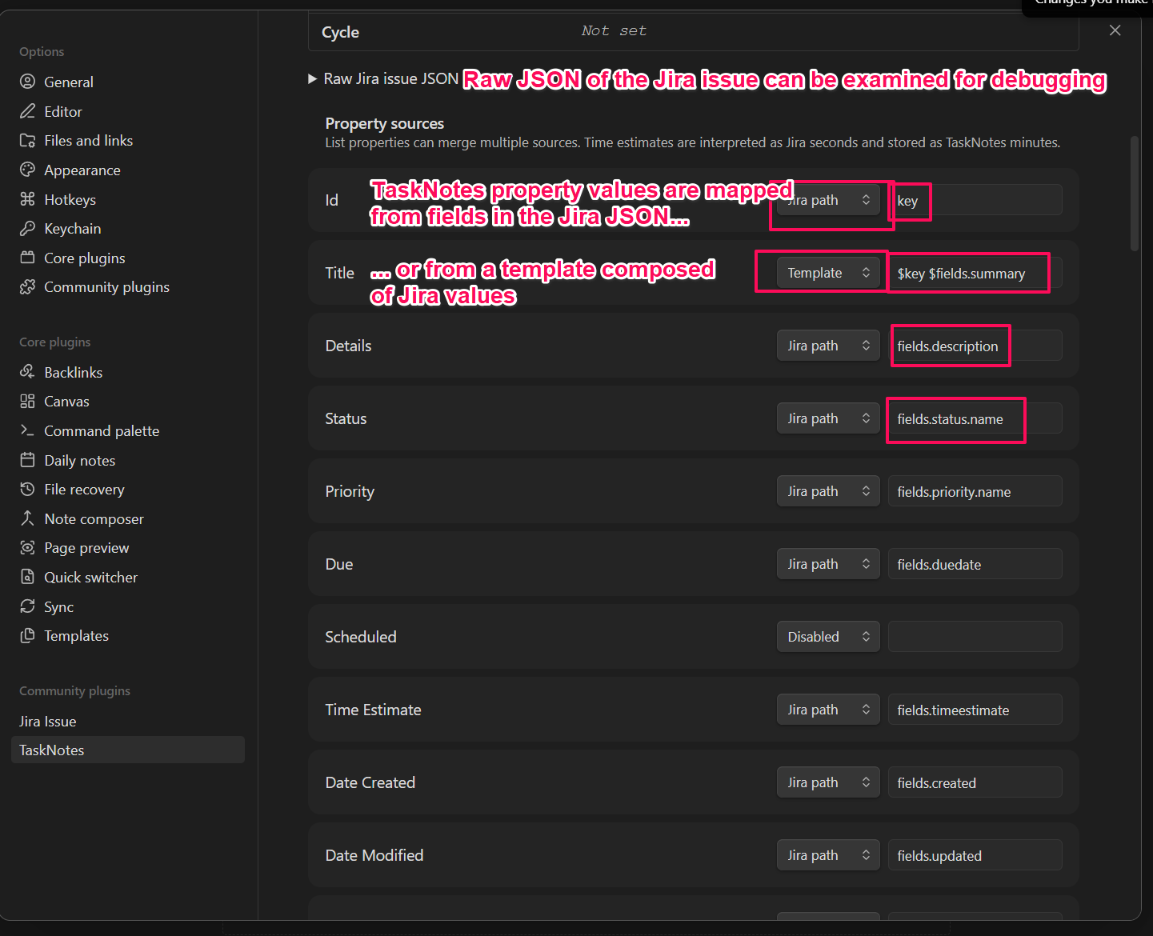Click the Hotkeys command icon
This screenshot has width=1153, height=936.
(28, 199)
